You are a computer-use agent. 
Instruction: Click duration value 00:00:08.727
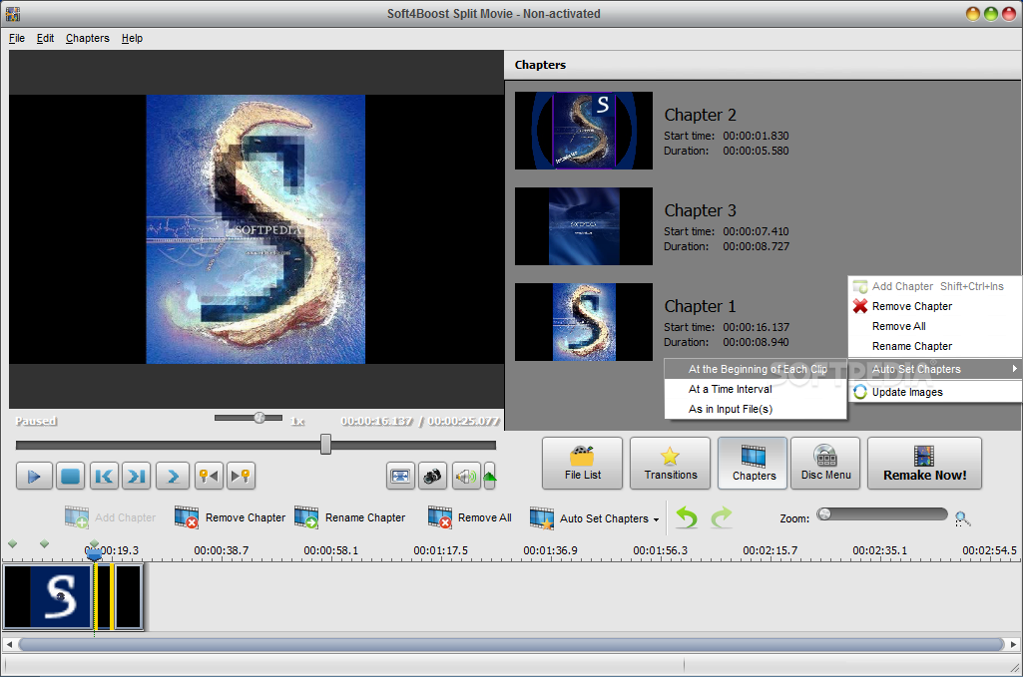(756, 246)
